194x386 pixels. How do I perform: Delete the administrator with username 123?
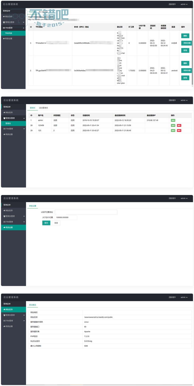coord(179,131)
